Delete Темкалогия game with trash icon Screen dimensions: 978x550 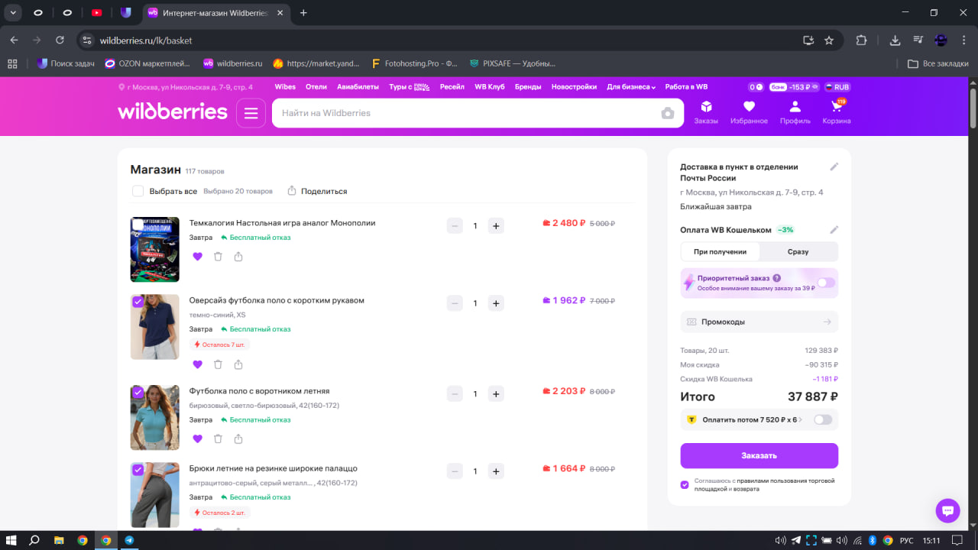coord(218,257)
